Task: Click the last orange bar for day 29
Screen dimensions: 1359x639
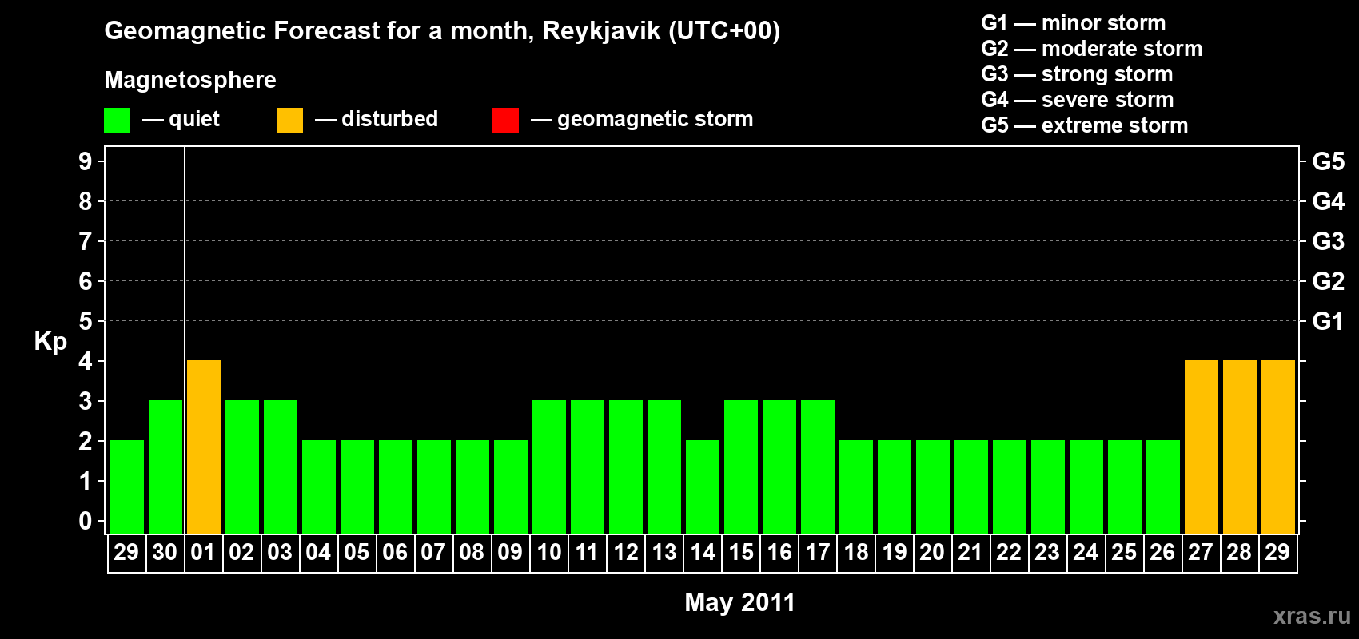Action: click(x=1278, y=447)
